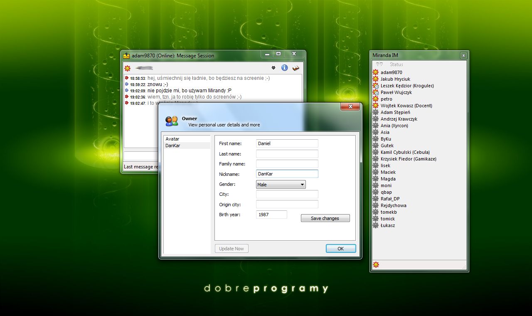Click the Nickname field containing DanKar
532x316 pixels.
coord(287,174)
